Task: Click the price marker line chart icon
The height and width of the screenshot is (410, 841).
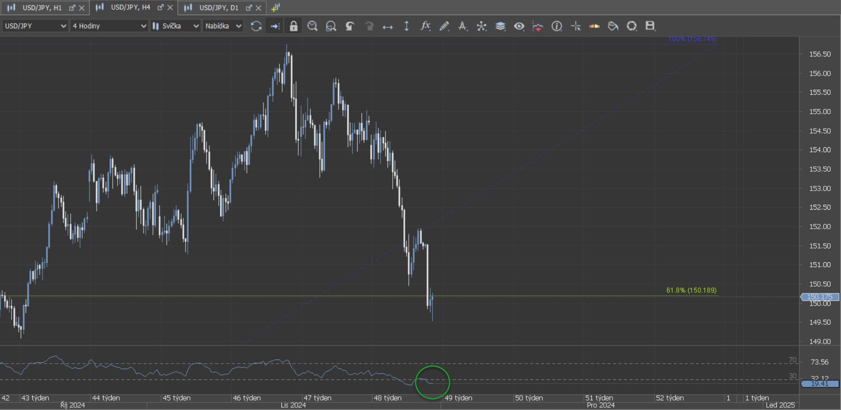Action: (538, 26)
